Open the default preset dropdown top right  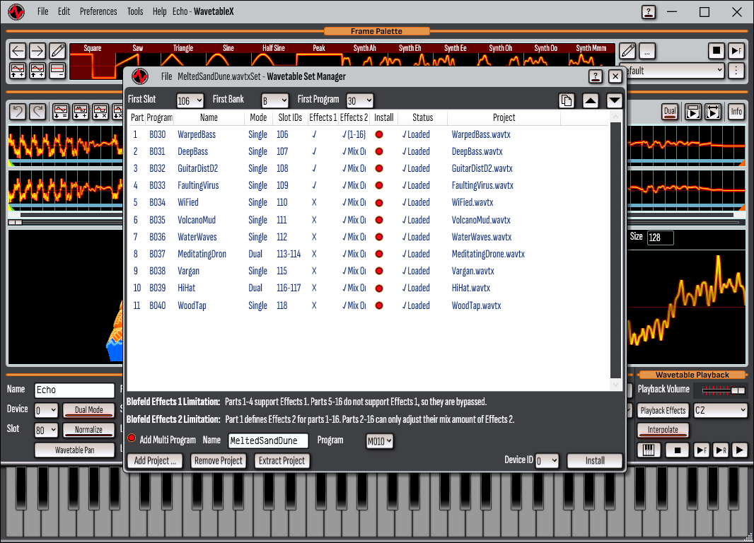click(672, 71)
